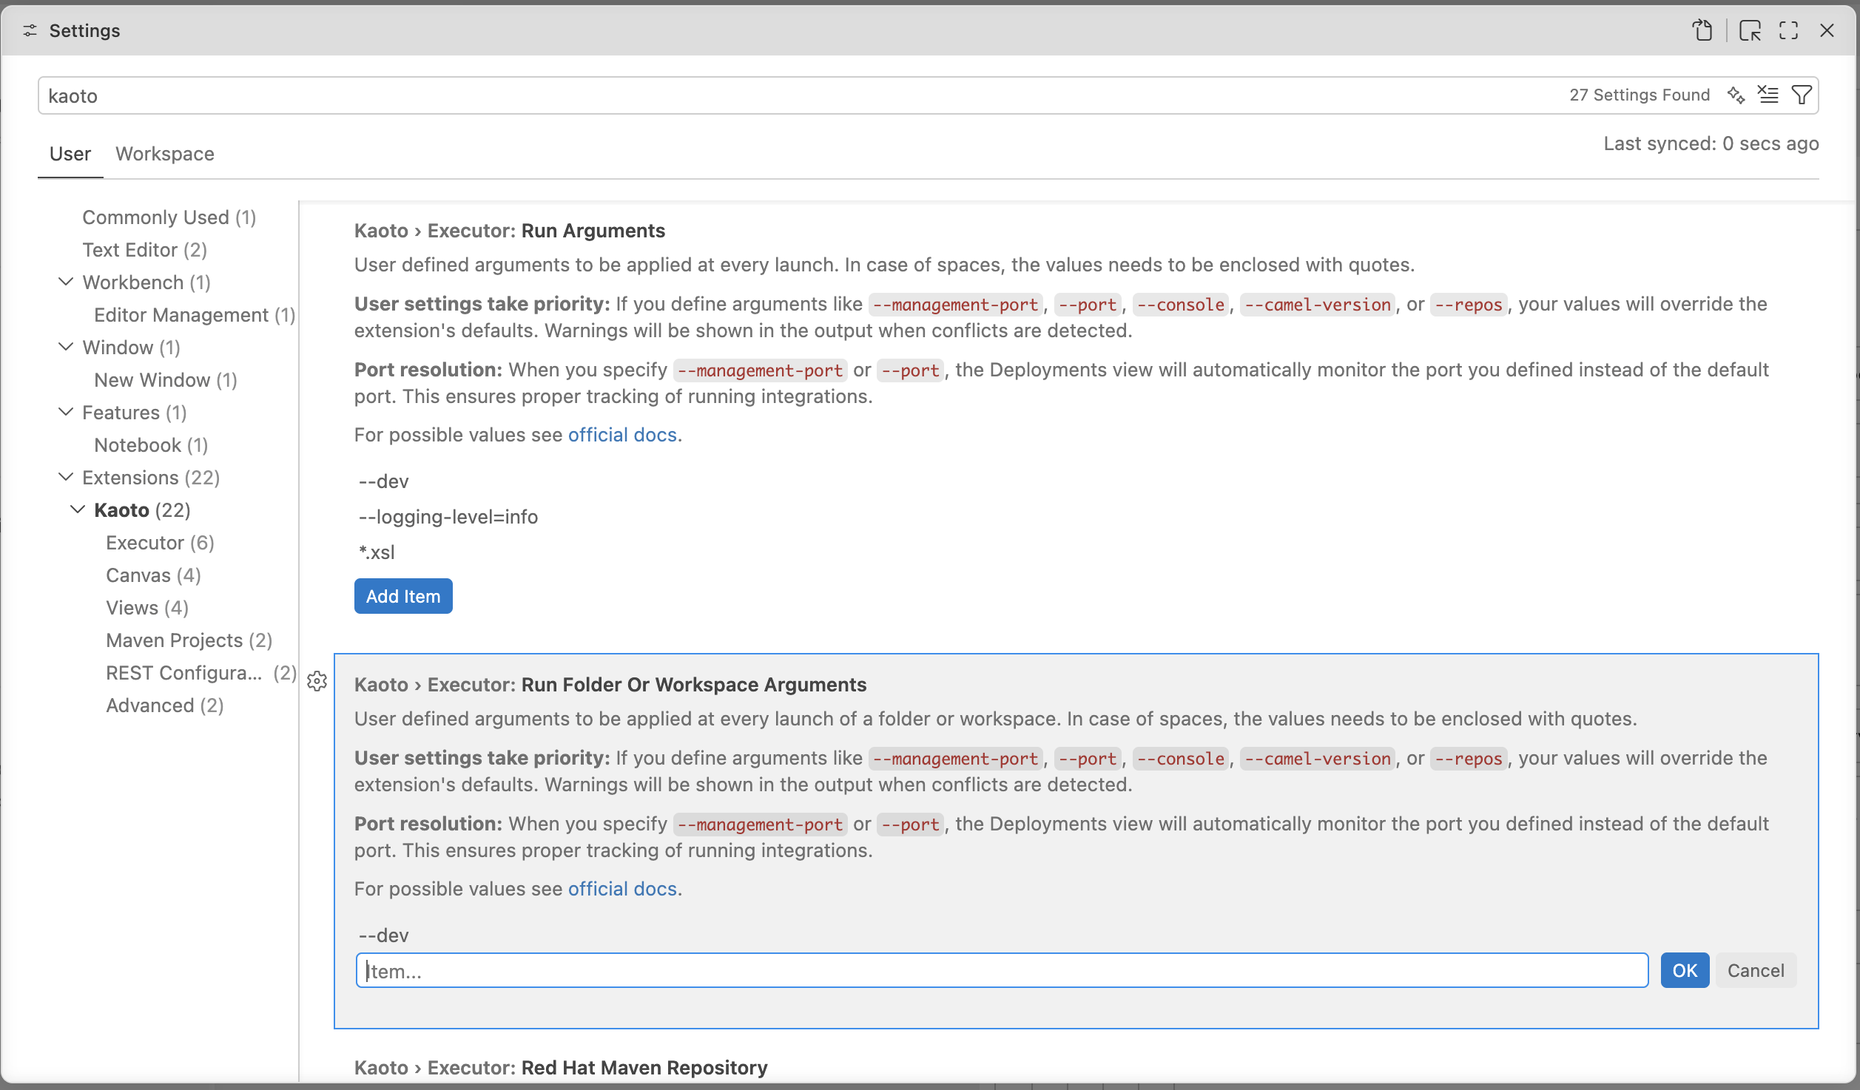Click the AI sparkle search icon
This screenshot has height=1090, width=1860.
[1736, 95]
